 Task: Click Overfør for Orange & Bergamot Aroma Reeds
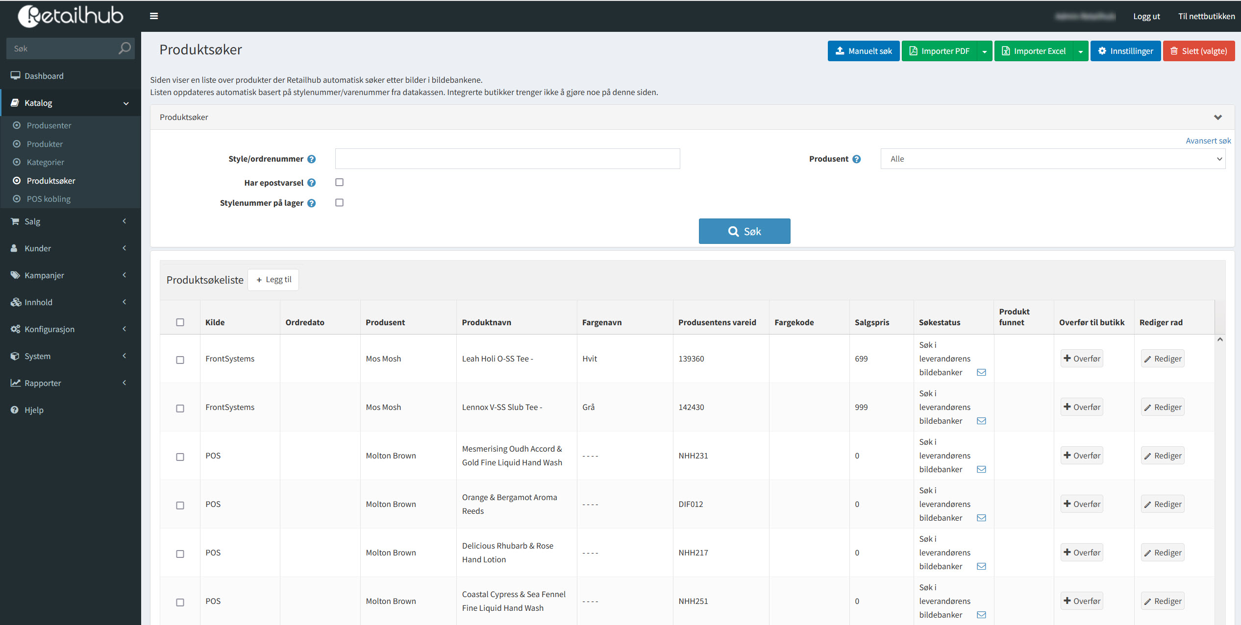click(x=1082, y=504)
